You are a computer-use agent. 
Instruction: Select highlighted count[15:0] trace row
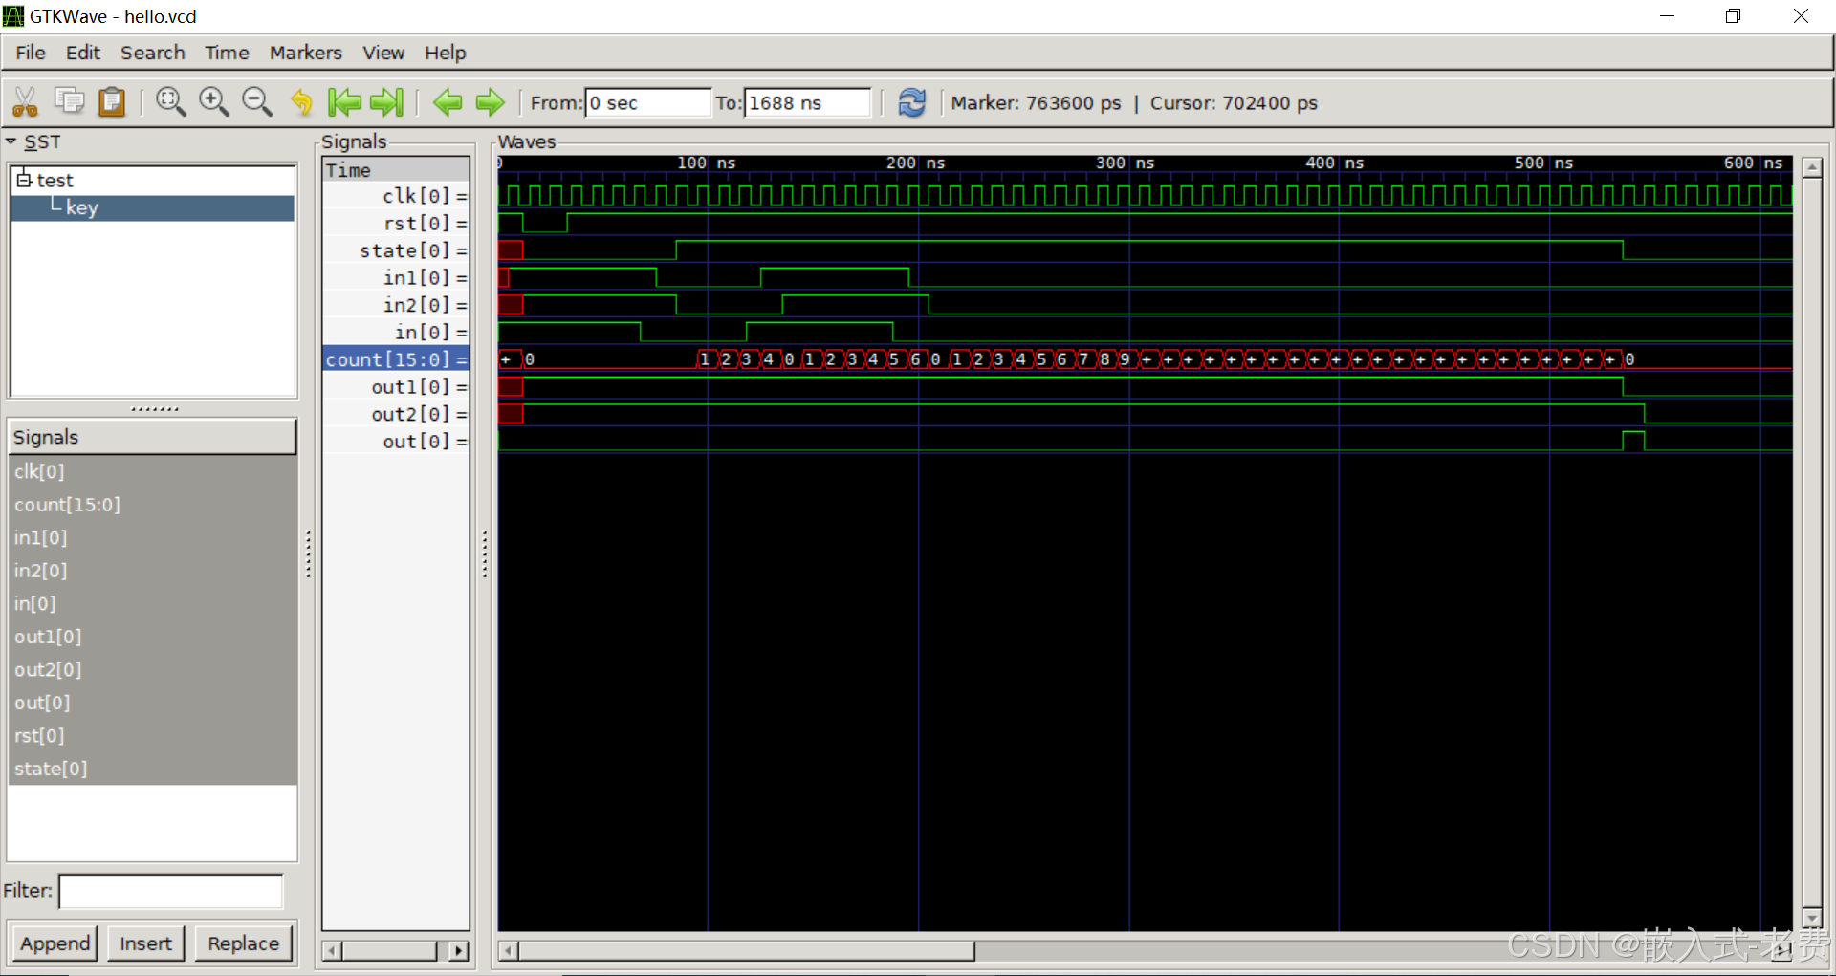point(396,359)
